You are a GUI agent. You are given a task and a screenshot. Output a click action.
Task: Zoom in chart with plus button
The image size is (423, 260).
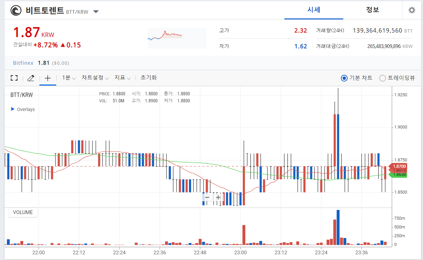click(218, 197)
